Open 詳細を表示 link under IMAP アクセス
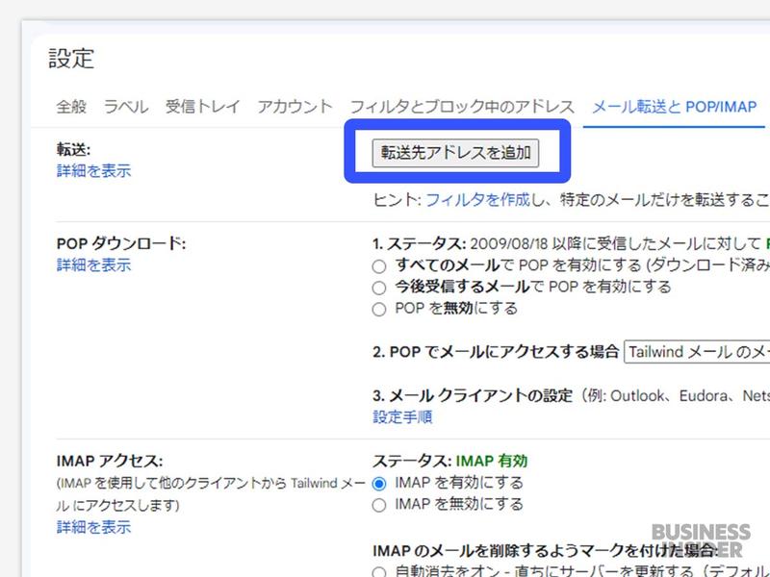 tap(93, 527)
